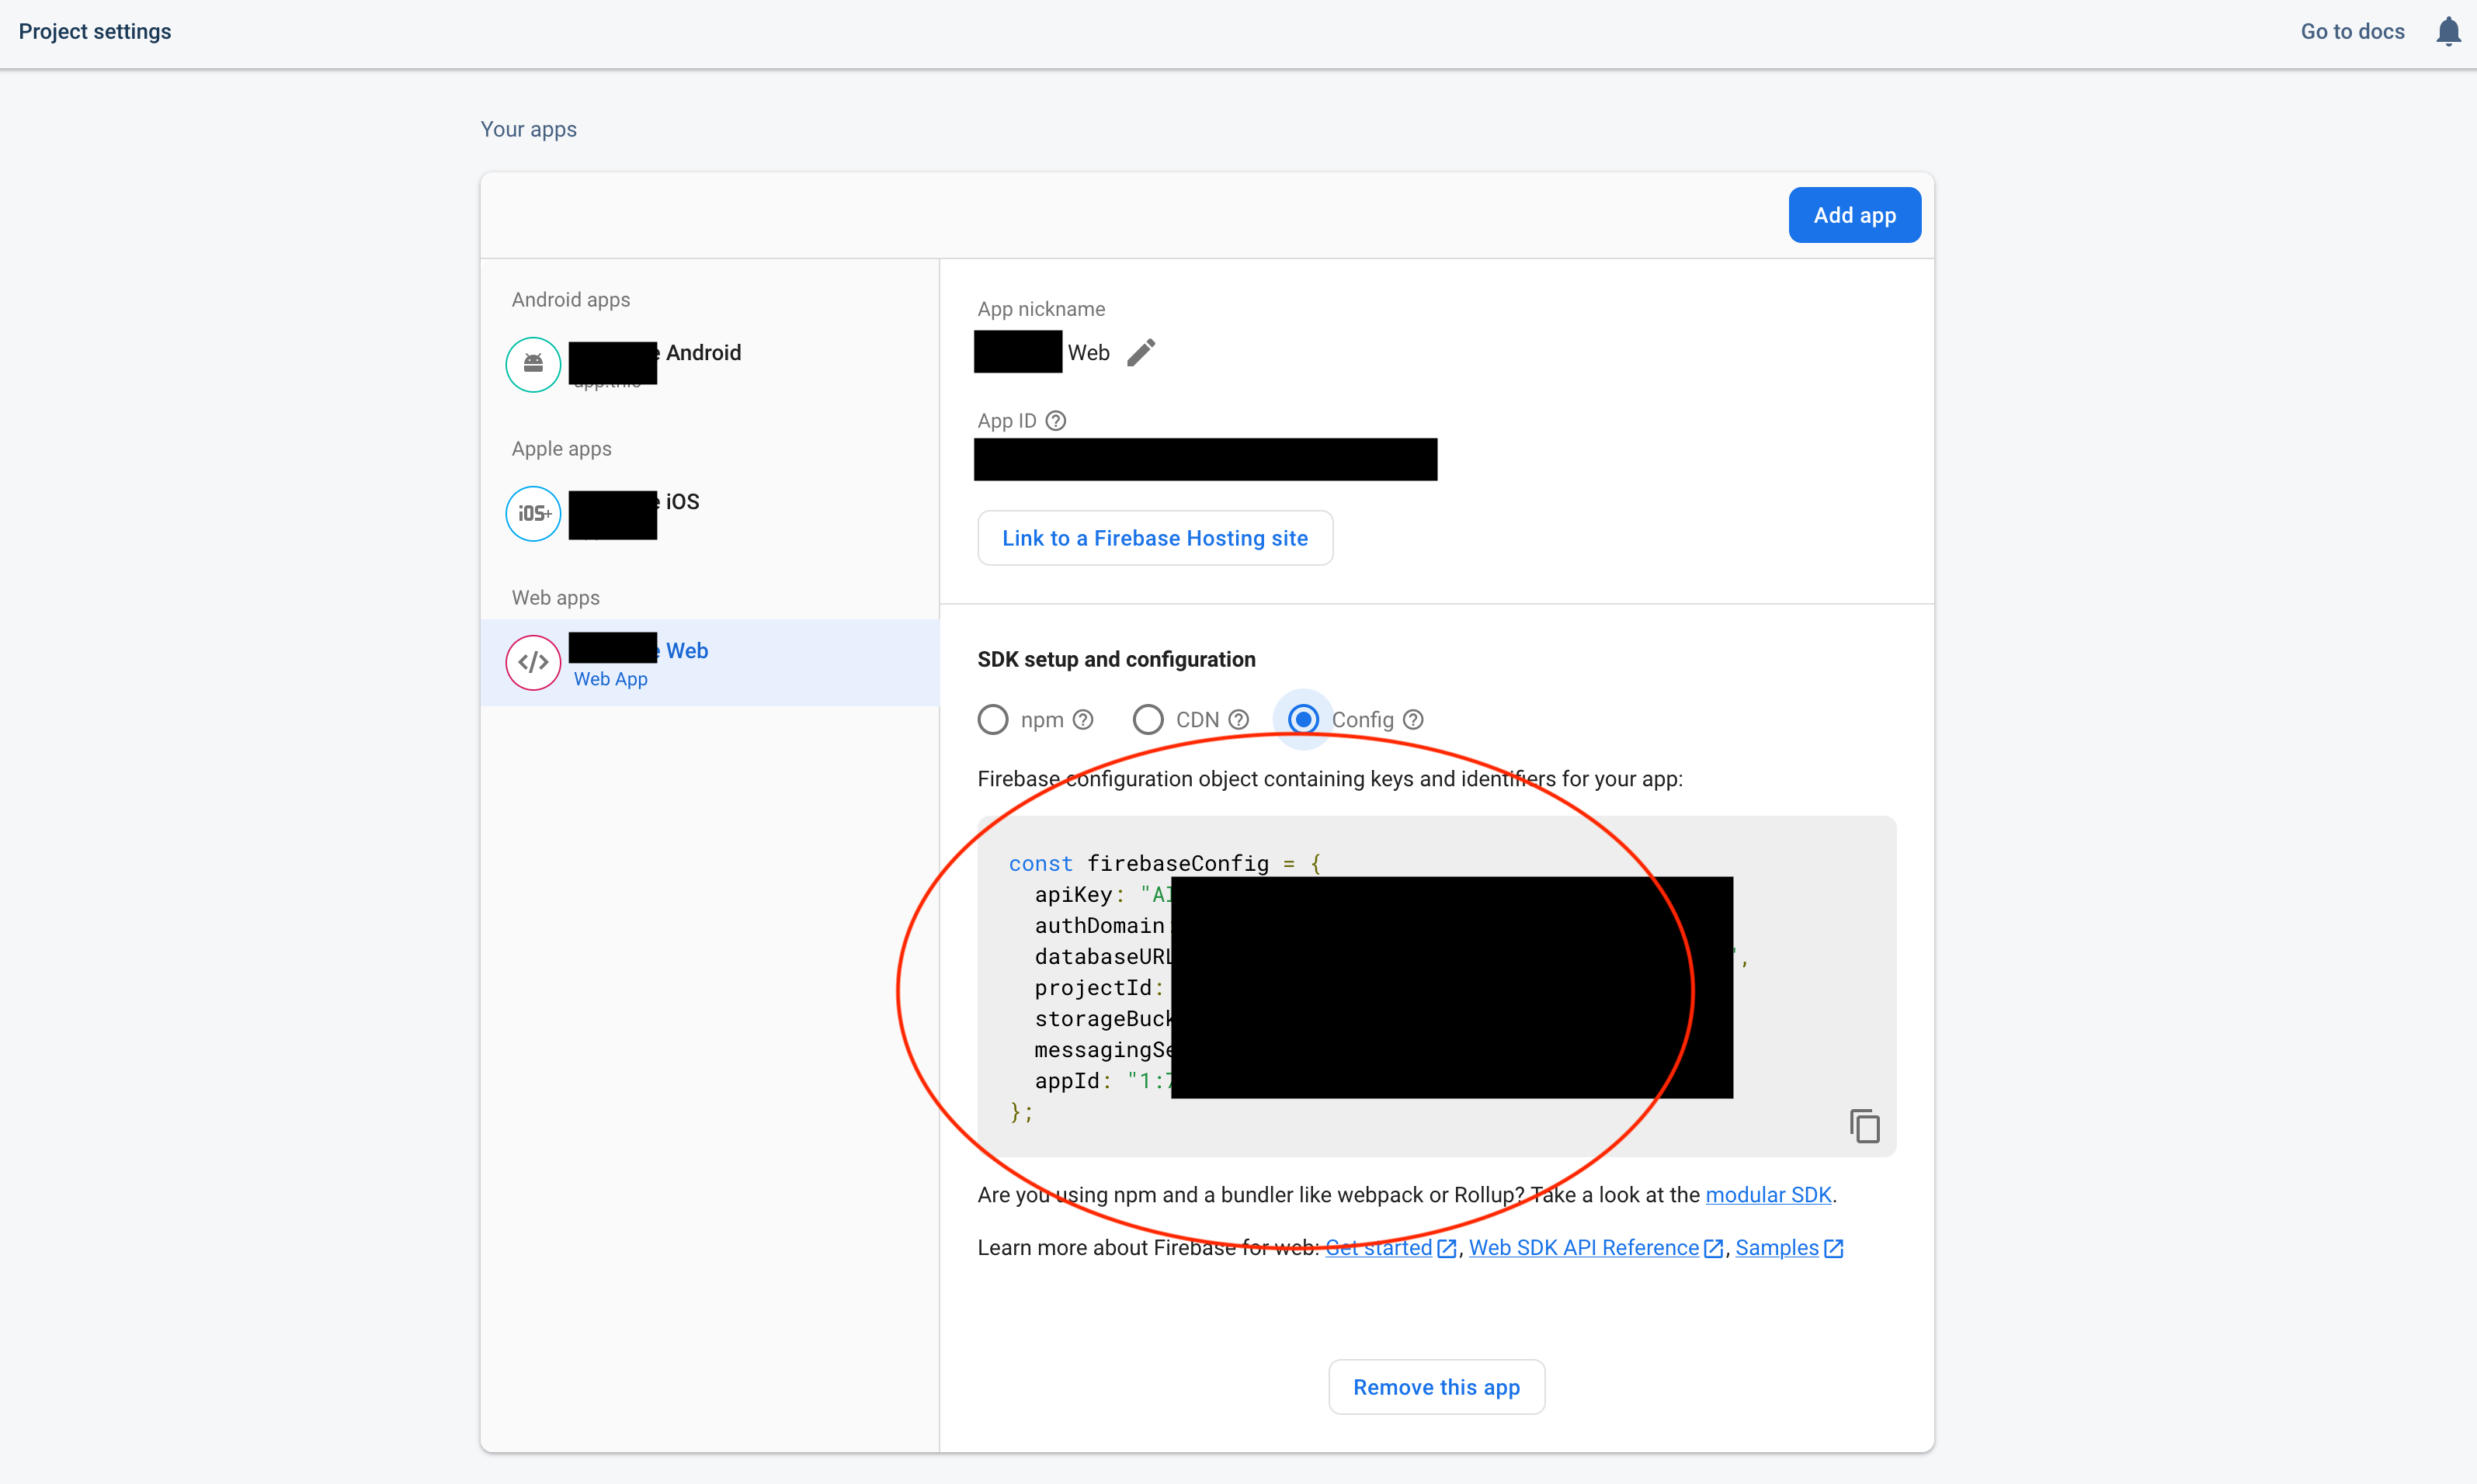Open notifications via the bell icon

(x=2448, y=31)
